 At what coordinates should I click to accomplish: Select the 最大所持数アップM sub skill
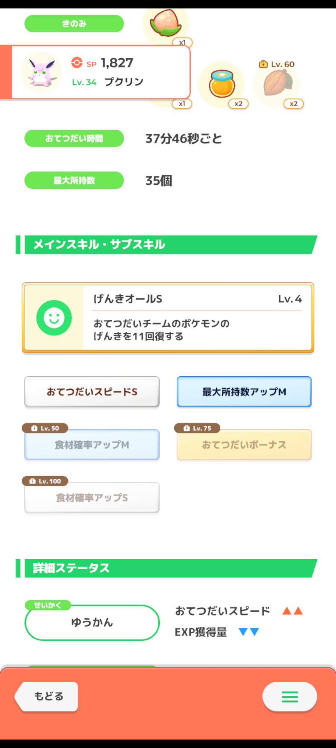coord(244,392)
